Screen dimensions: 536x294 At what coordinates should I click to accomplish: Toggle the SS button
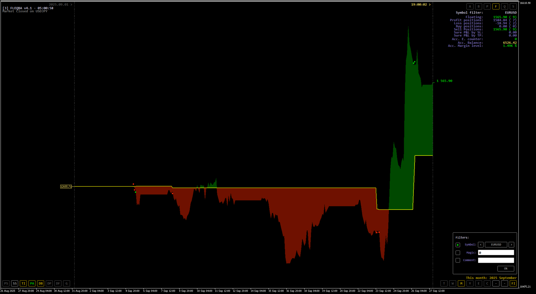15,283
